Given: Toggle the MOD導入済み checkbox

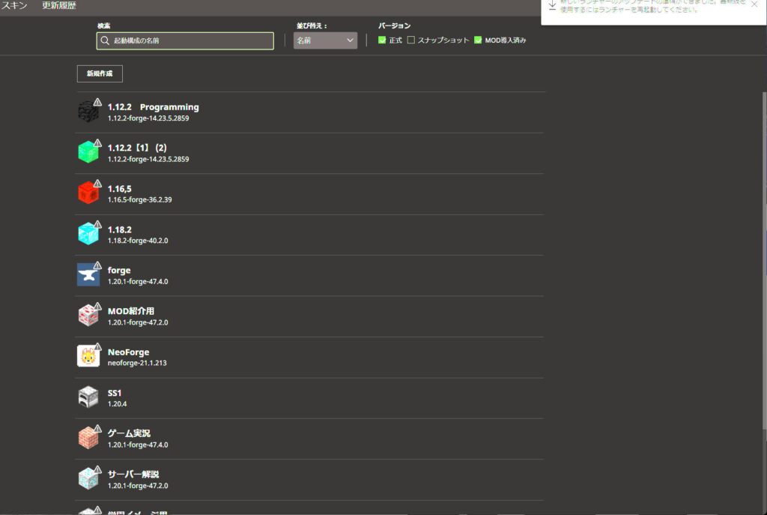Looking at the screenshot, I should tap(478, 40).
